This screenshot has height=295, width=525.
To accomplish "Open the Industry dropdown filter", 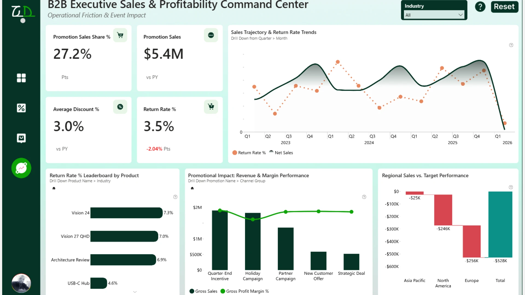I will (434, 15).
